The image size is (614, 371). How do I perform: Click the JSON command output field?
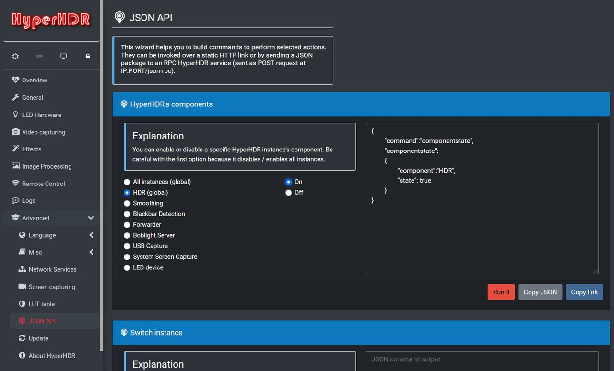(482, 361)
